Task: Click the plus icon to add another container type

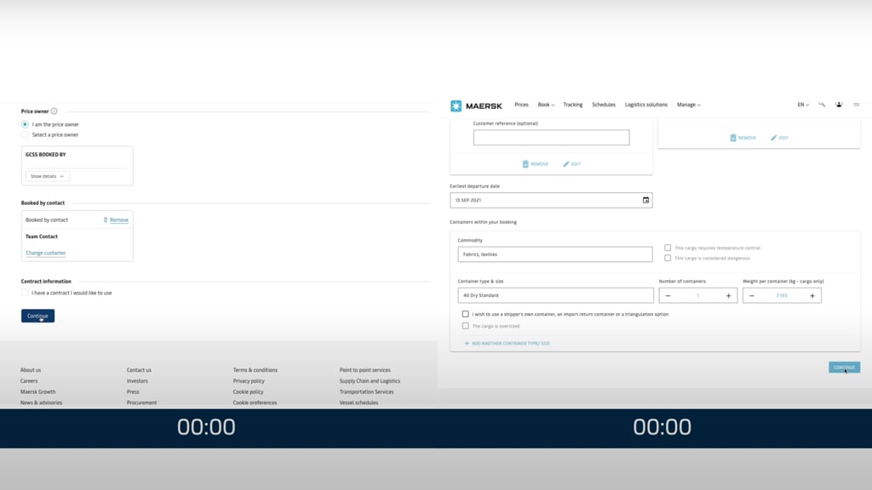Action: 467,344
